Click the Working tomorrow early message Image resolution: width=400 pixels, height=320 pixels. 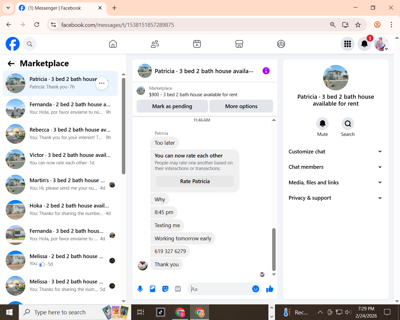[x=183, y=238]
